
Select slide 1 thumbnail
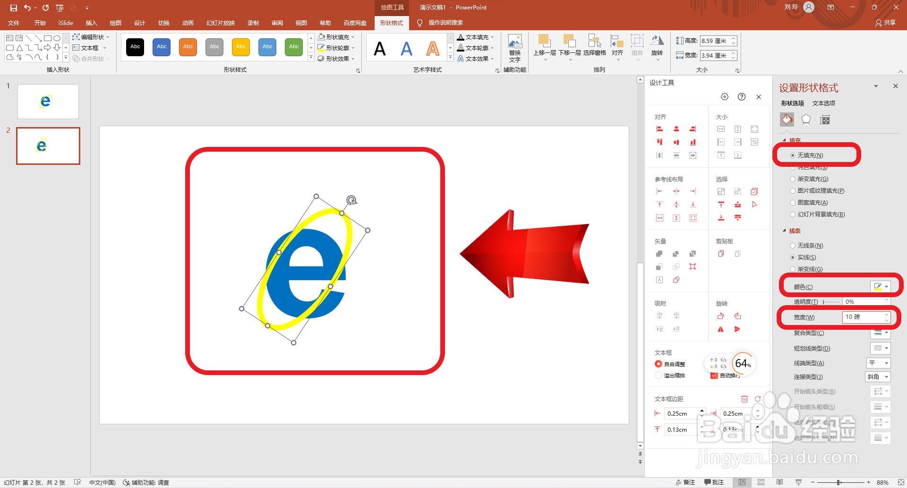tap(48, 102)
